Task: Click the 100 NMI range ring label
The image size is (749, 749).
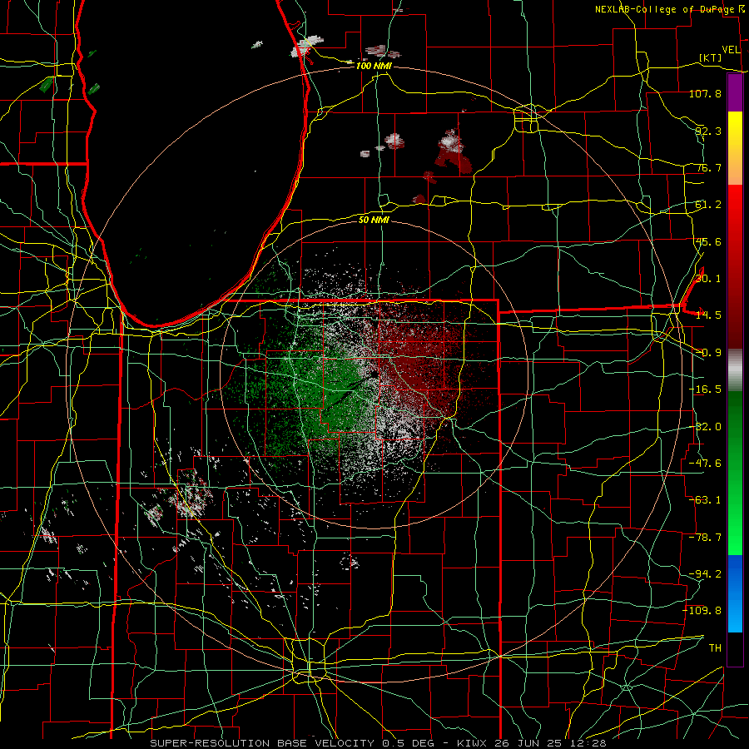Action: click(x=374, y=66)
